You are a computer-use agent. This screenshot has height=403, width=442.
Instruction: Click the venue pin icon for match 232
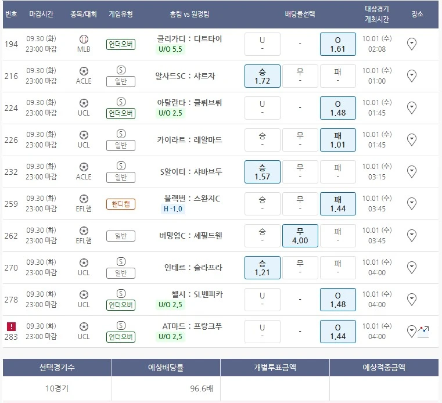click(x=412, y=172)
